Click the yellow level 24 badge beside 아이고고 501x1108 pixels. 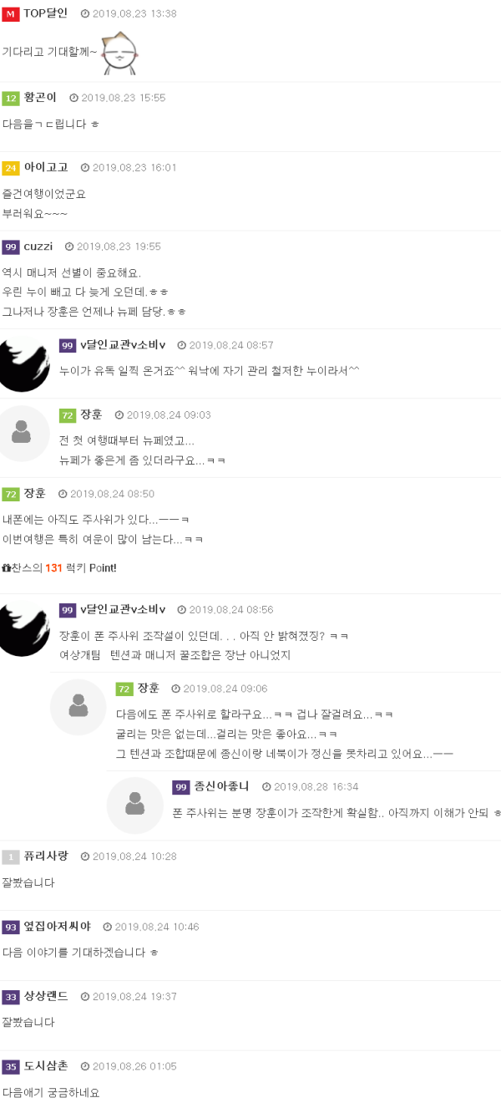(10, 168)
